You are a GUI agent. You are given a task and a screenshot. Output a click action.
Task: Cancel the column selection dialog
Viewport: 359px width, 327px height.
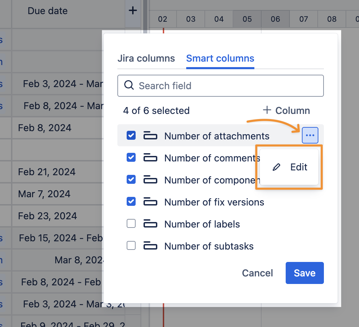pos(257,273)
